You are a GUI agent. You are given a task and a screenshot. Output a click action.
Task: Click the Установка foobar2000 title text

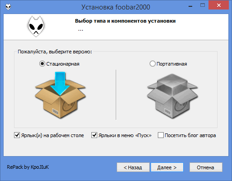point(116,7)
